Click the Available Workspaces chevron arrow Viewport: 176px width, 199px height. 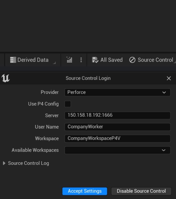(164, 150)
